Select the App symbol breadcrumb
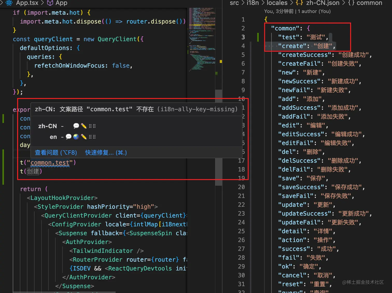The width and height of the screenshot is (392, 293). 61,3
